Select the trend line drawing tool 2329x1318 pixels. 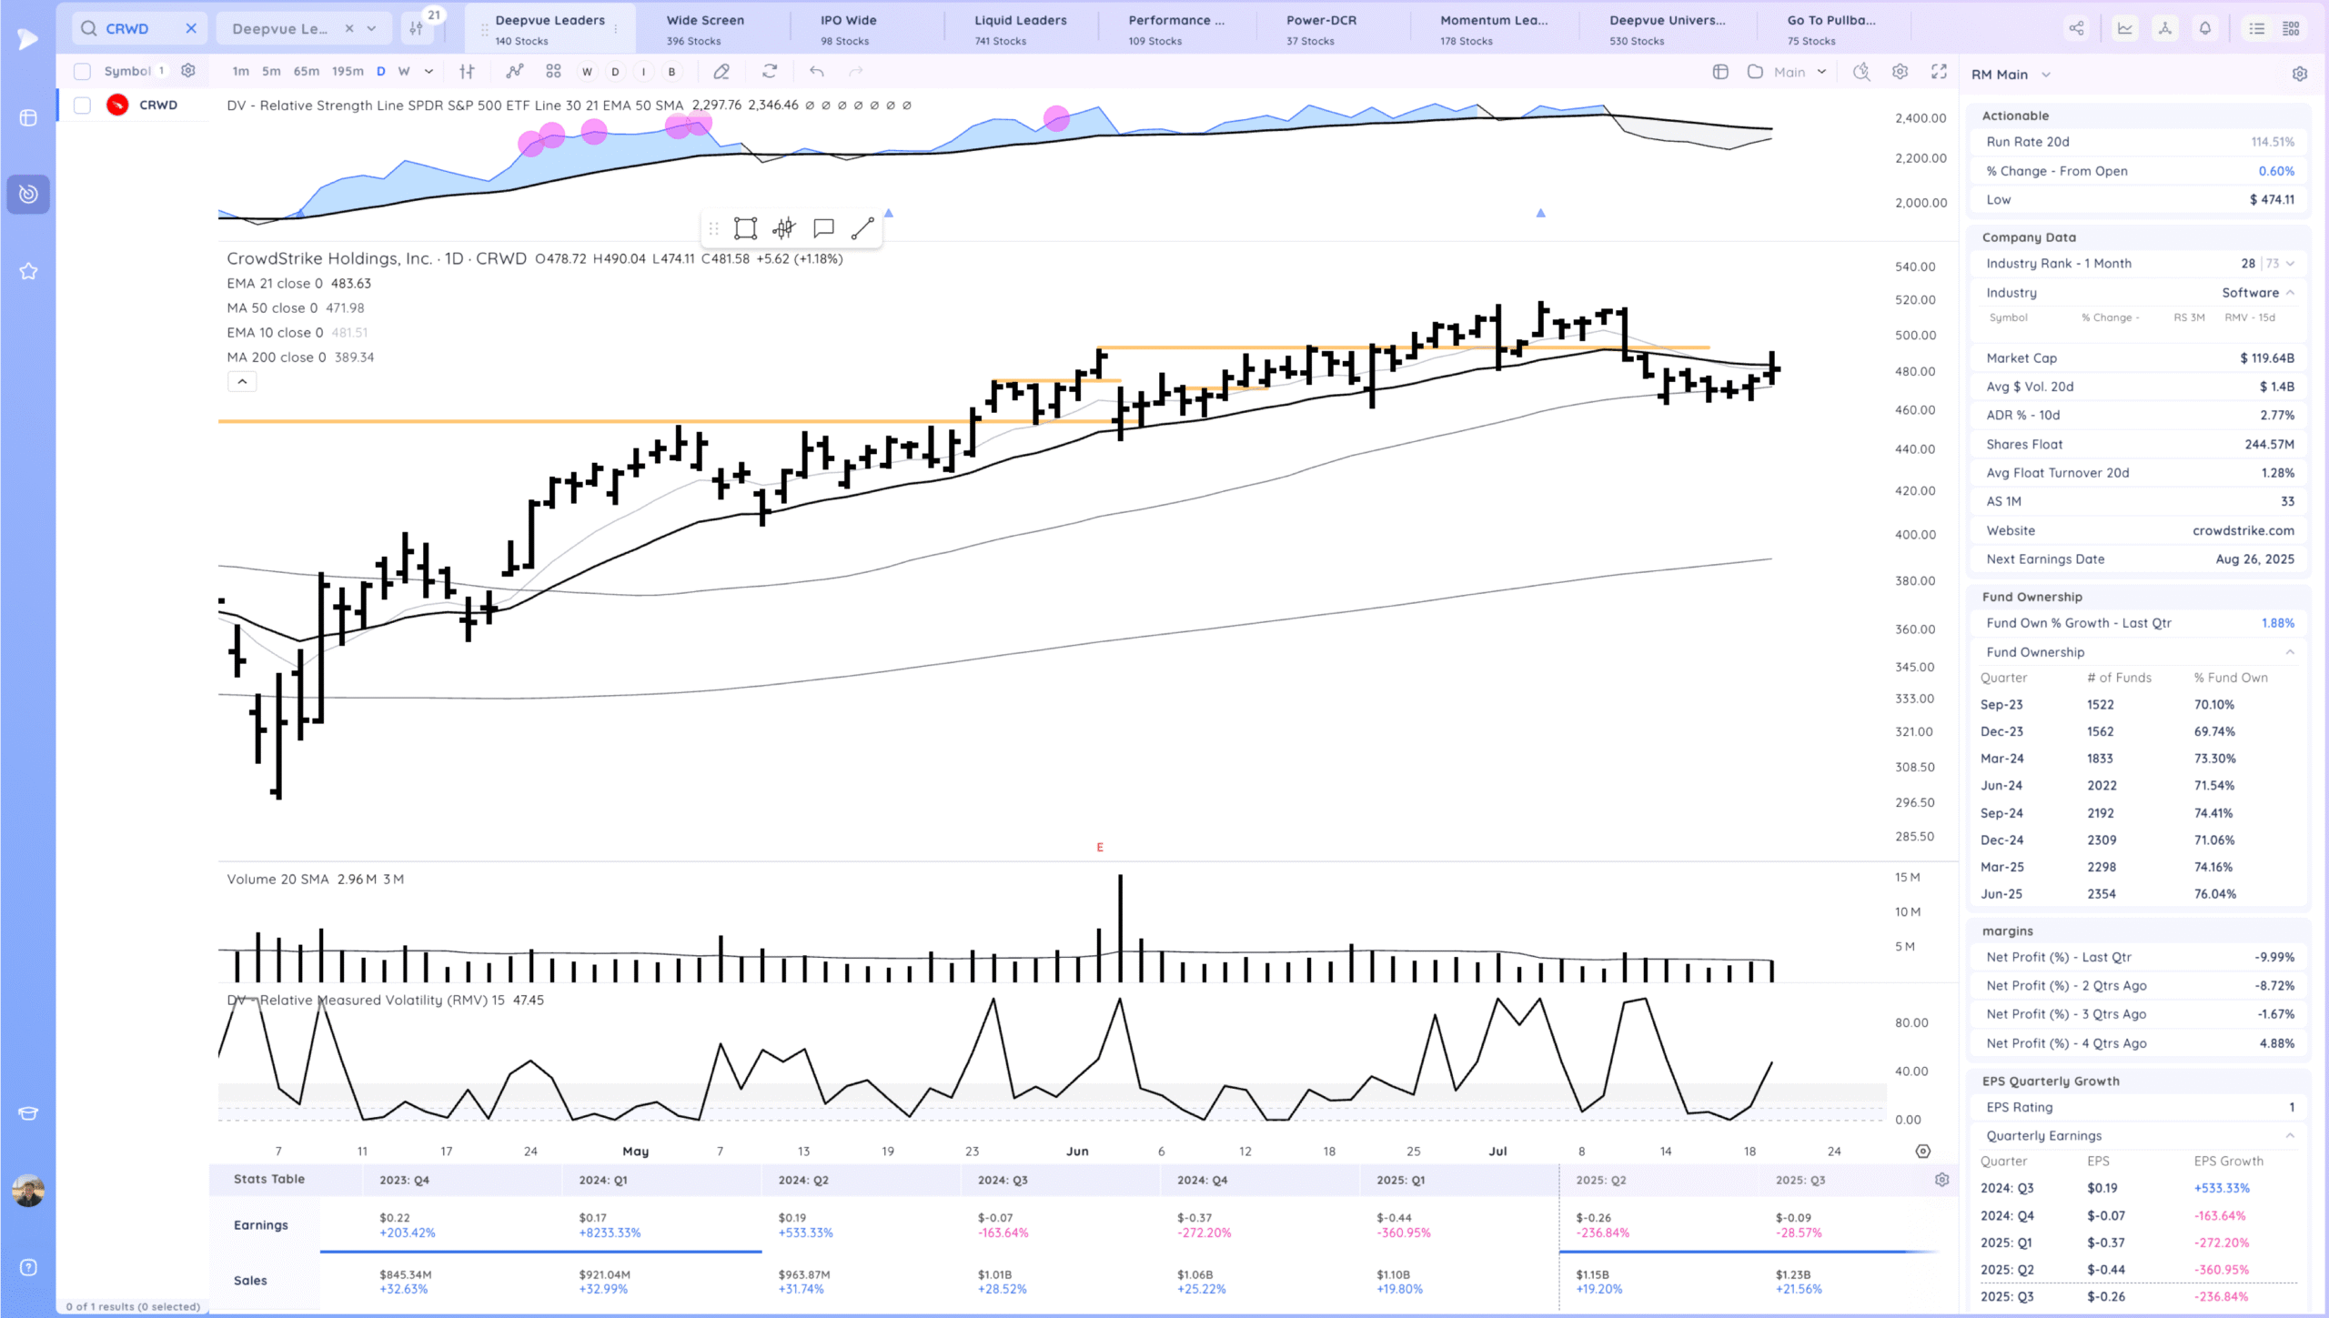click(862, 228)
